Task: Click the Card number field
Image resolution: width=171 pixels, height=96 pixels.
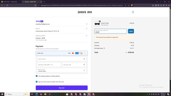Action: tap(61, 59)
